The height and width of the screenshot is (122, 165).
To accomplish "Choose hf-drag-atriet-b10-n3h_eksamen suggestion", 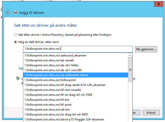I will [x=76, y=85].
